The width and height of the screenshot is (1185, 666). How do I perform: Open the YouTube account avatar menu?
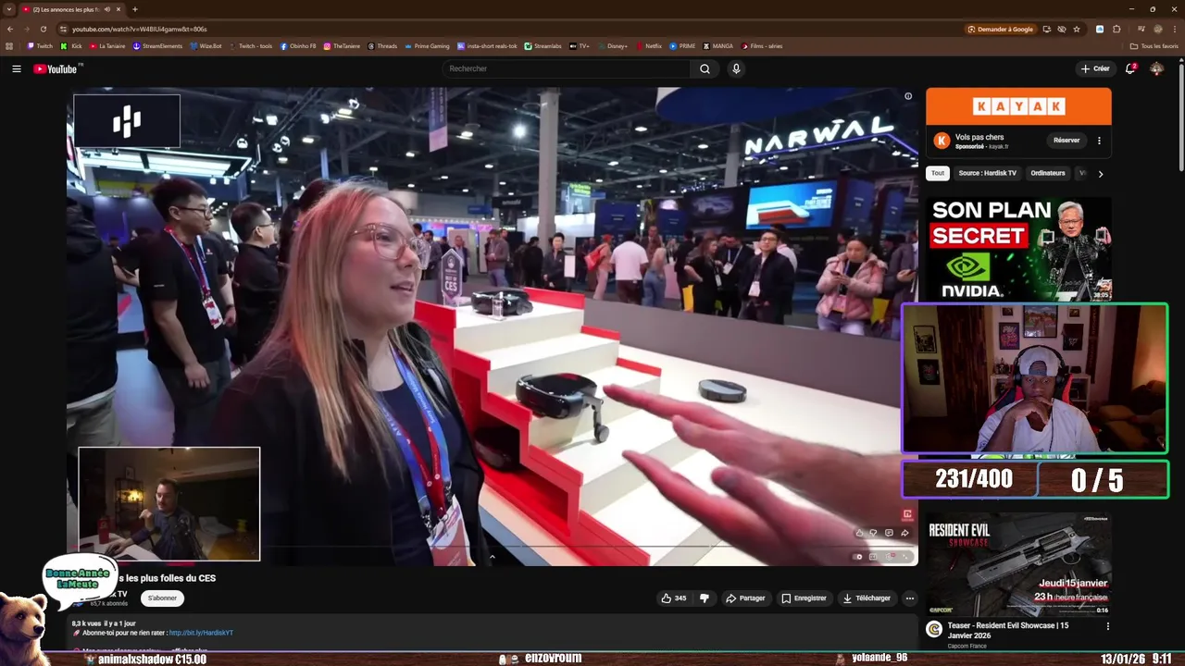(x=1156, y=68)
